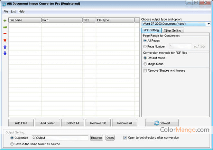The width and height of the screenshot is (213, 150).
Task: Click the C:\Output path field
Action: click(60, 138)
